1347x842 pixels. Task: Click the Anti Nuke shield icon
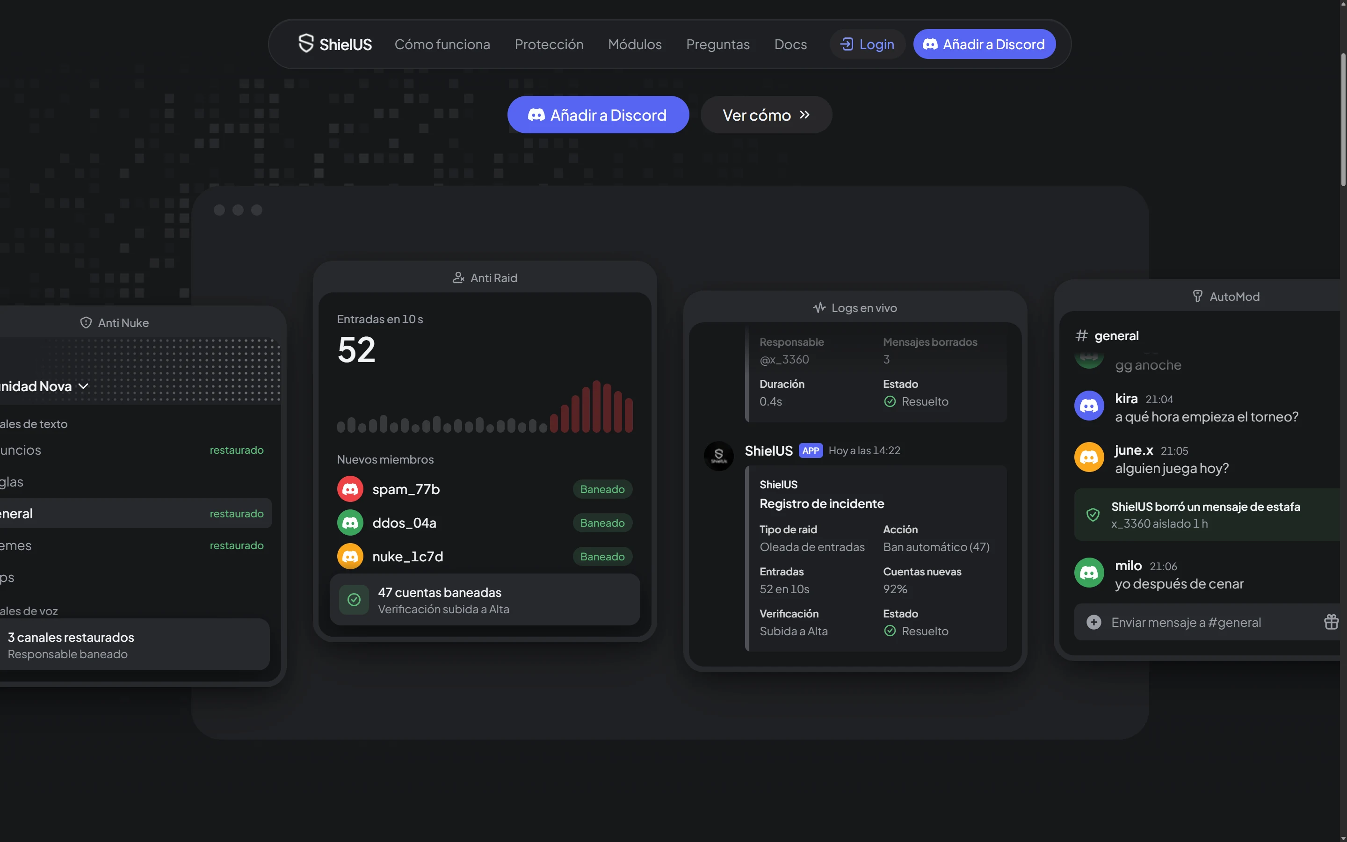[86, 323]
